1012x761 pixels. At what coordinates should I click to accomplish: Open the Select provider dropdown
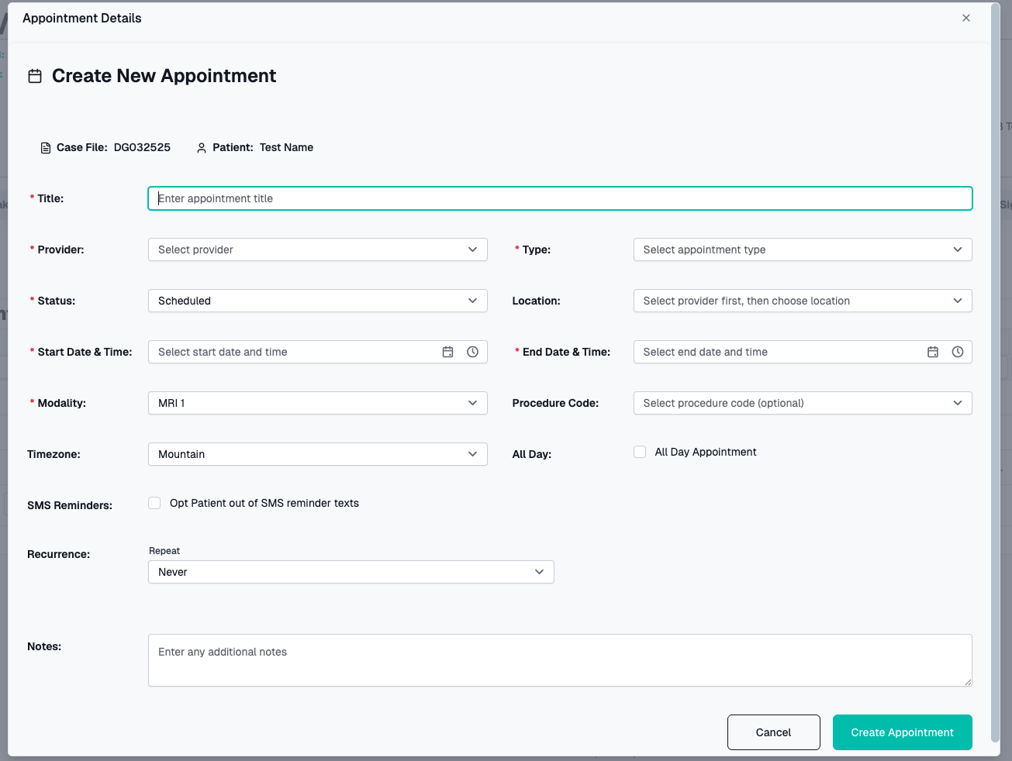tap(317, 249)
